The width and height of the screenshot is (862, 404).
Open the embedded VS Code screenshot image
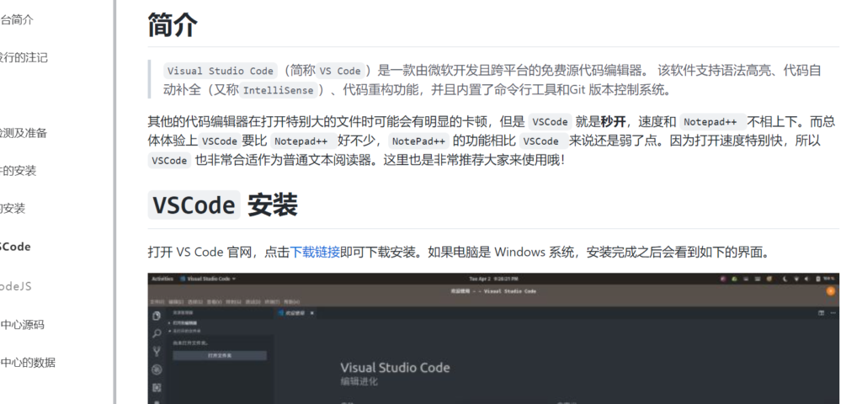tap(493, 338)
